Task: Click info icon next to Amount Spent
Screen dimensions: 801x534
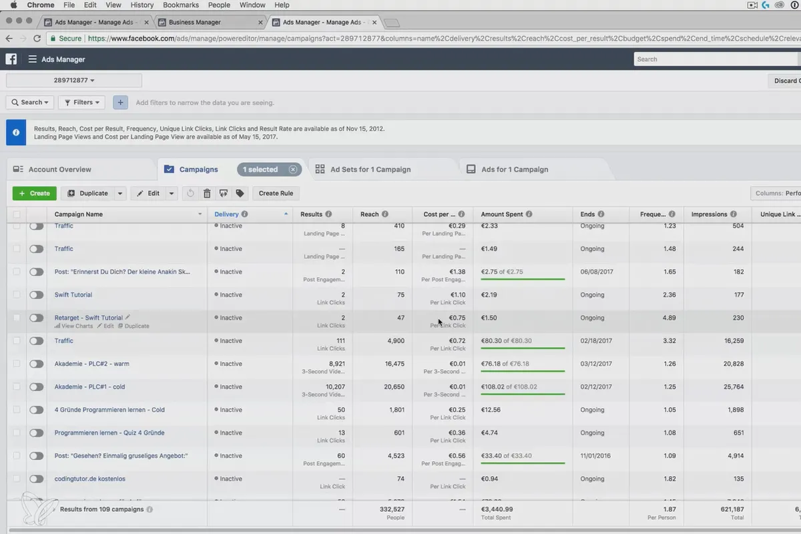Action: (x=529, y=214)
